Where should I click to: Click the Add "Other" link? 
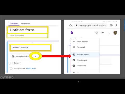point(31,68)
